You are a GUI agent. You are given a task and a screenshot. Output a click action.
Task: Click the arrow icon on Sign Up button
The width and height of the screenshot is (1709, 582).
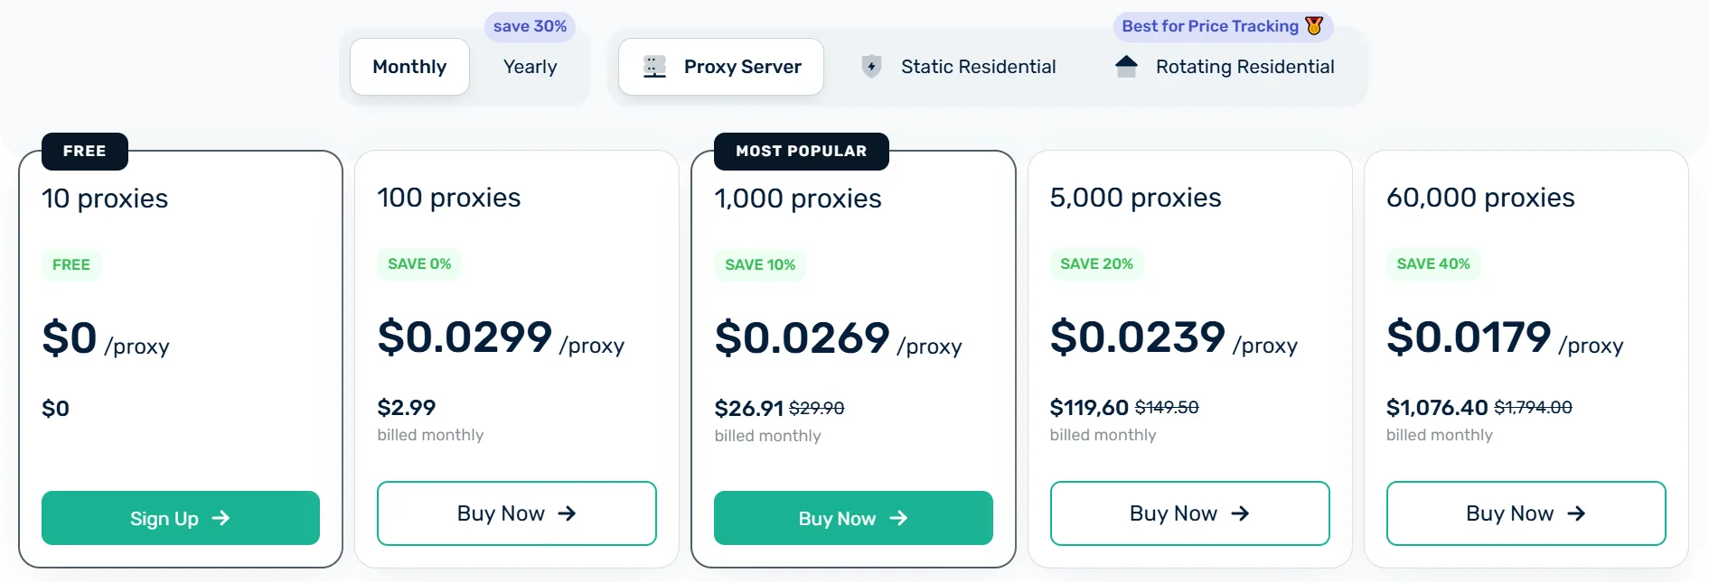(x=221, y=518)
